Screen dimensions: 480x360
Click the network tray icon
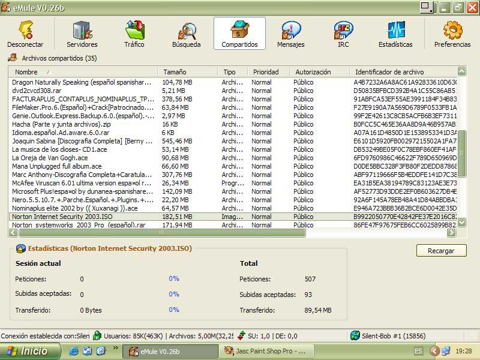coord(446,350)
